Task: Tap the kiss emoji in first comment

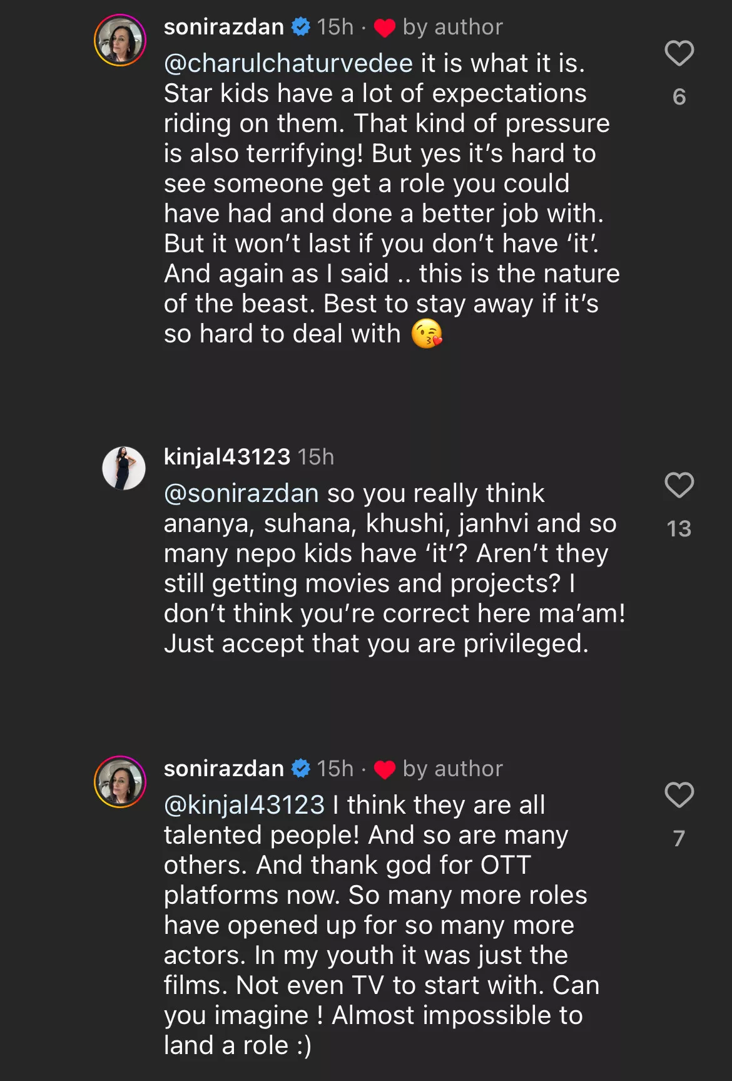Action: [427, 334]
